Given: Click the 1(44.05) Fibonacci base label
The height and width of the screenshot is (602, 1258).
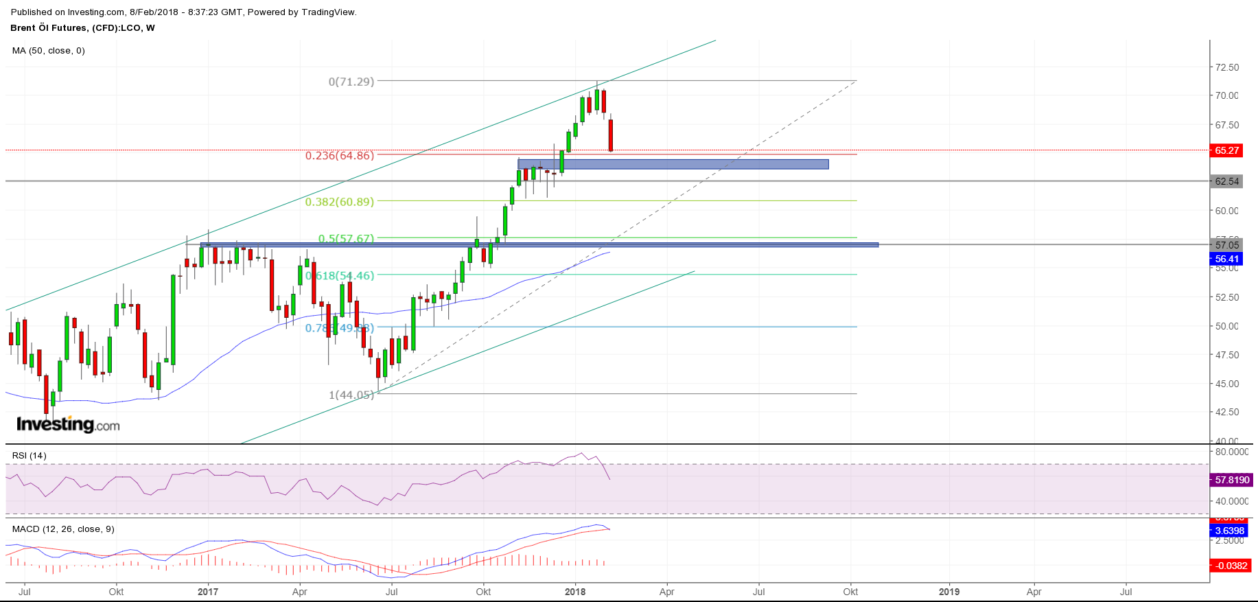Looking at the screenshot, I should click(351, 395).
